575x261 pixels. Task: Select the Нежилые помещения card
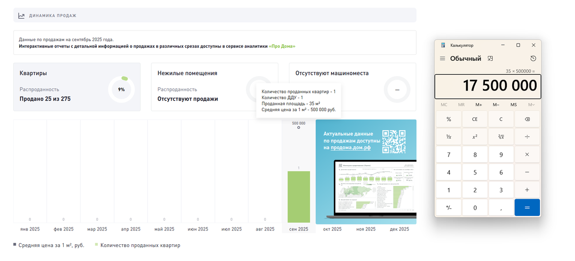[215, 87]
